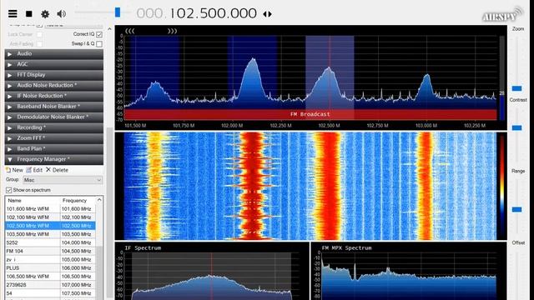Viewport: 534px width, 300px height.
Task: Expand the IF Noise Reduction panel
Action: (53, 96)
